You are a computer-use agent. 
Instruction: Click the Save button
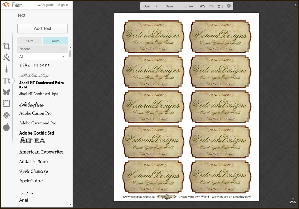169,6
